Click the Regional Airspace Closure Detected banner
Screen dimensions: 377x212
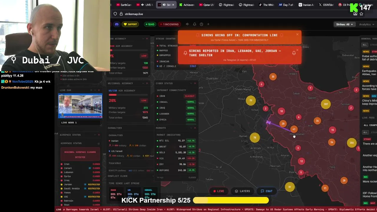coord(80,155)
